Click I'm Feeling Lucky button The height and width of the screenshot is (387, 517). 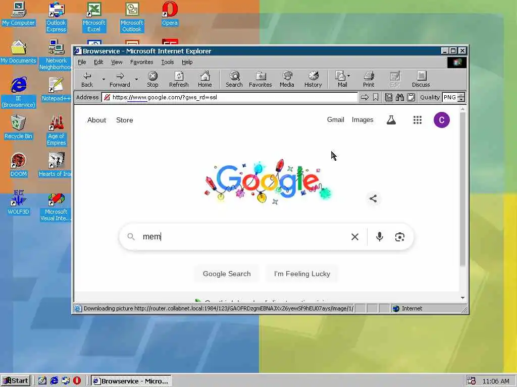(x=302, y=274)
